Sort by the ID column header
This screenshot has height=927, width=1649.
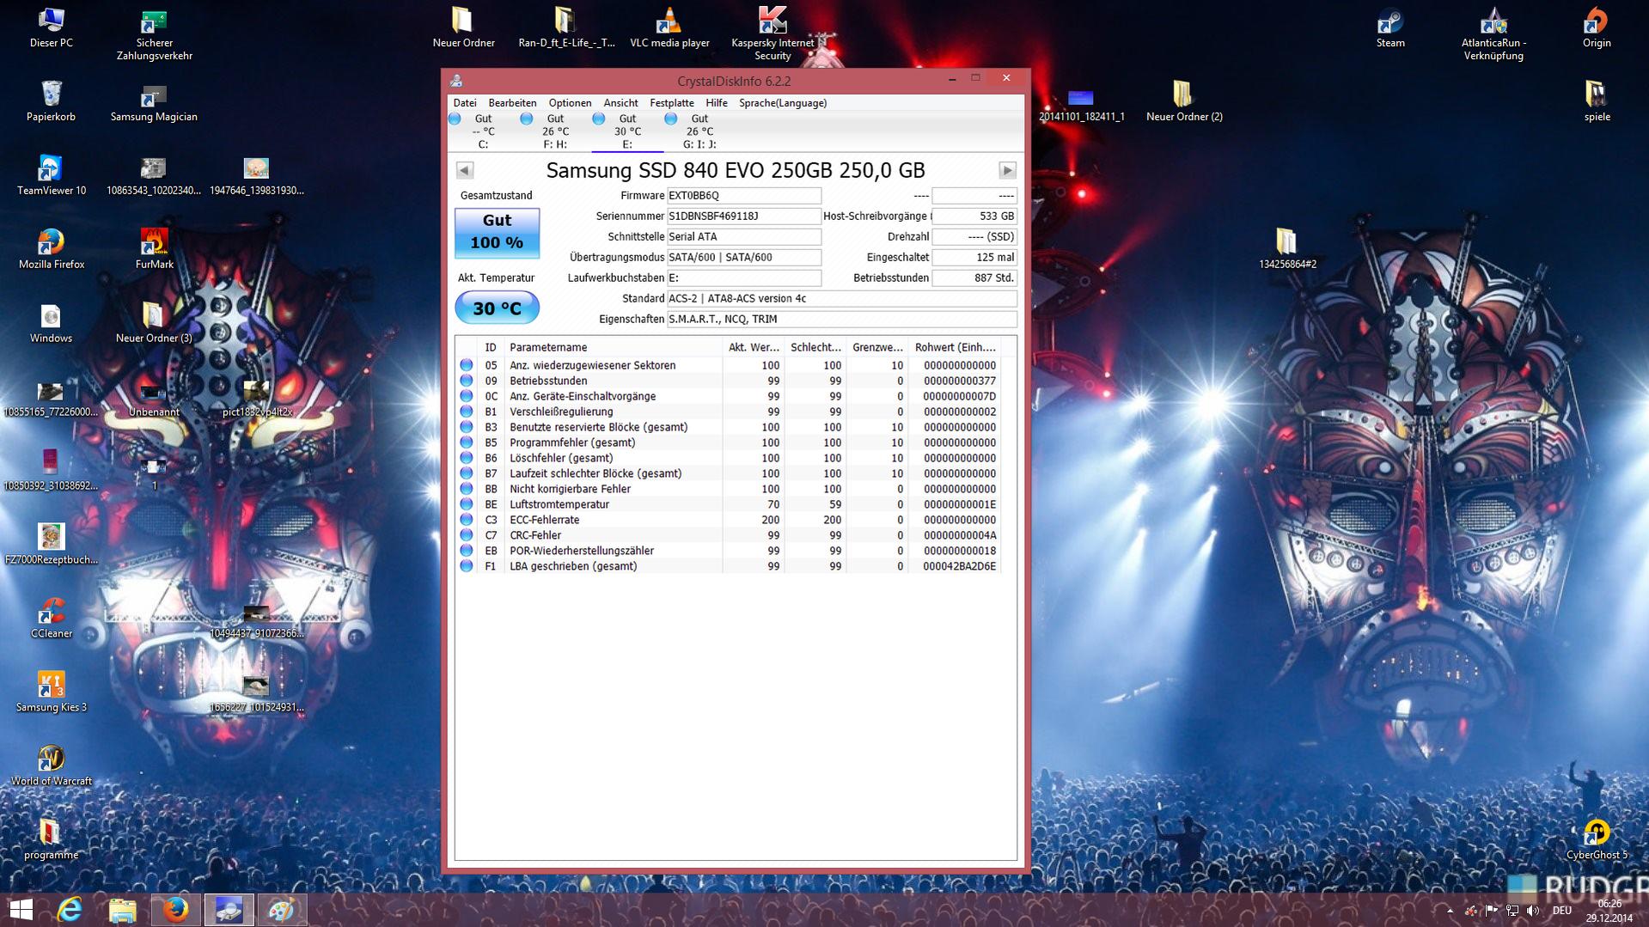pos(490,347)
